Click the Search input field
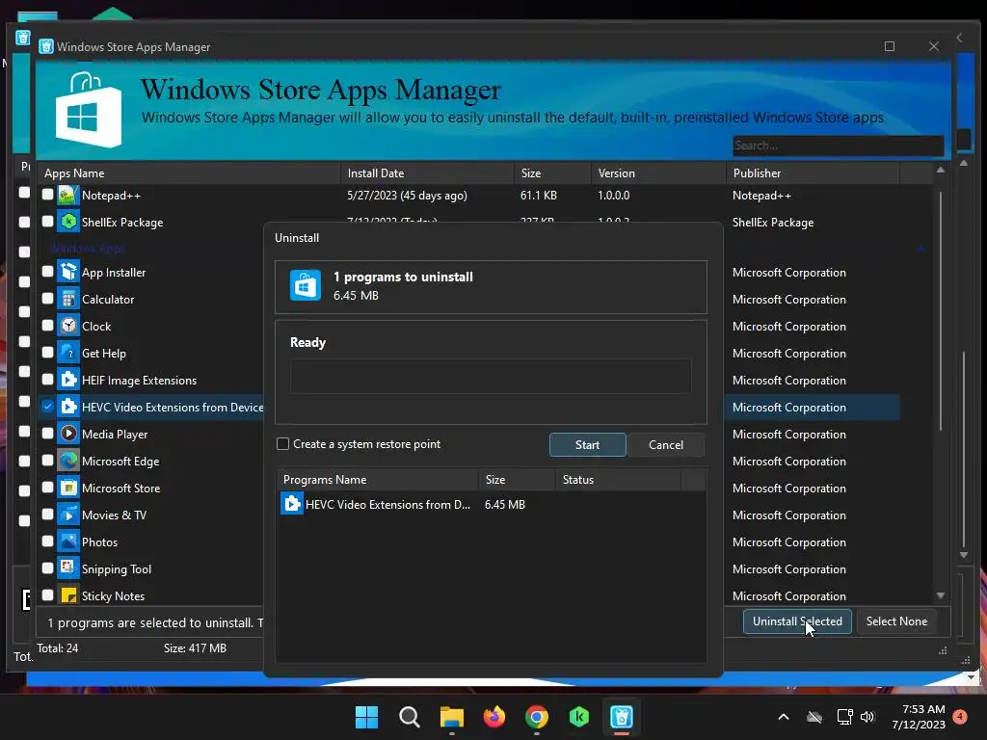This screenshot has width=987, height=740. coord(838,145)
